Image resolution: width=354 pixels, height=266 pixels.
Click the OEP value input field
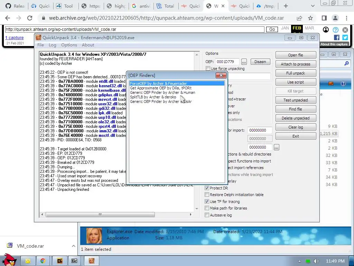click(x=227, y=62)
